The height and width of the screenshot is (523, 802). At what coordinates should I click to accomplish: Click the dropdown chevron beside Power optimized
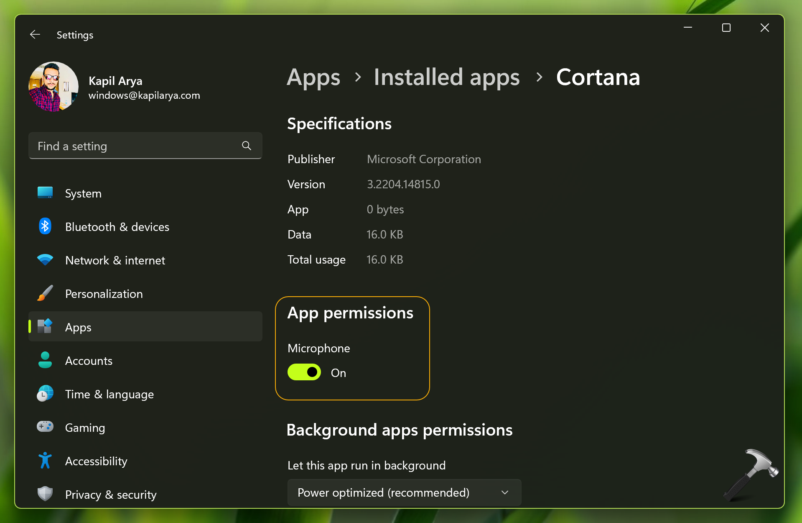(505, 492)
